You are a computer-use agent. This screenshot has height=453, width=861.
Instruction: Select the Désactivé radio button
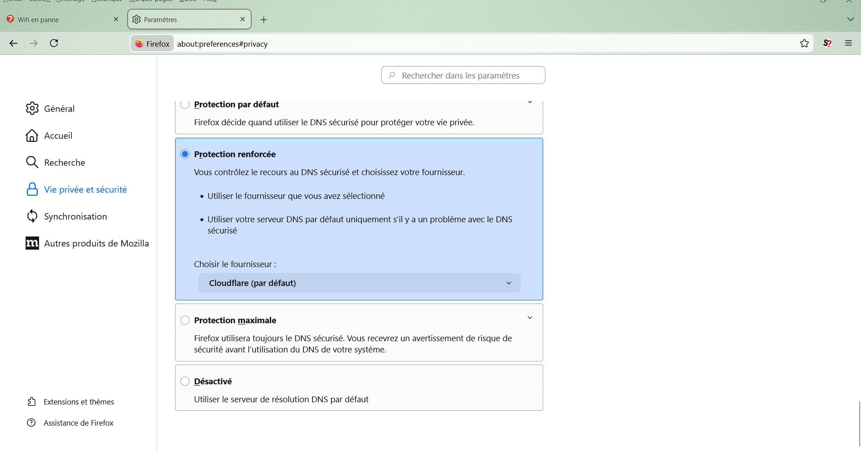point(185,381)
